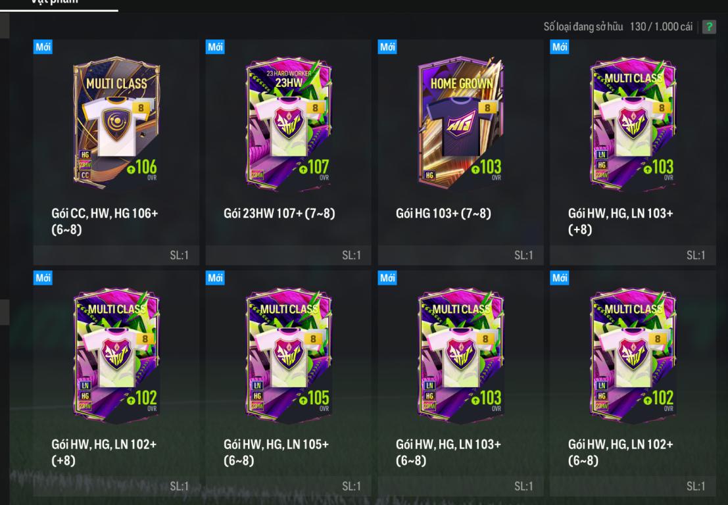Choose the Multi Class 102 OVR (+8) card
Image resolution: width=728 pixels, height=505 pixels.
(116, 383)
